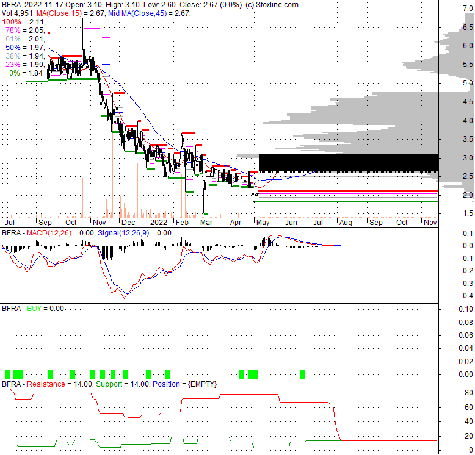Click the 3.0 price axis label

point(468,157)
